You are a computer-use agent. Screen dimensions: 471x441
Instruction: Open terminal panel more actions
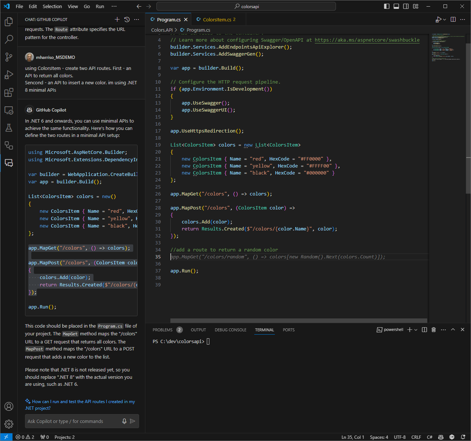443,330
